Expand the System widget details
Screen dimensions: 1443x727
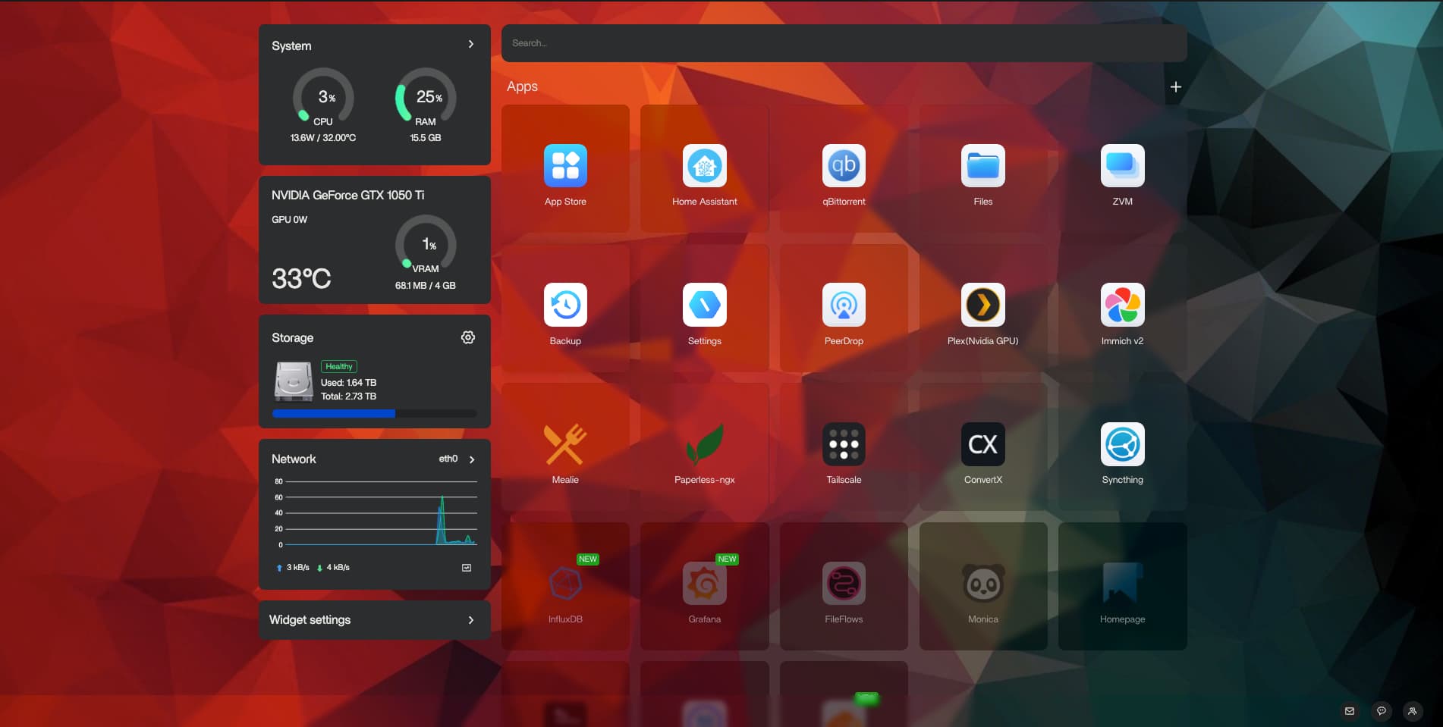[x=470, y=44]
